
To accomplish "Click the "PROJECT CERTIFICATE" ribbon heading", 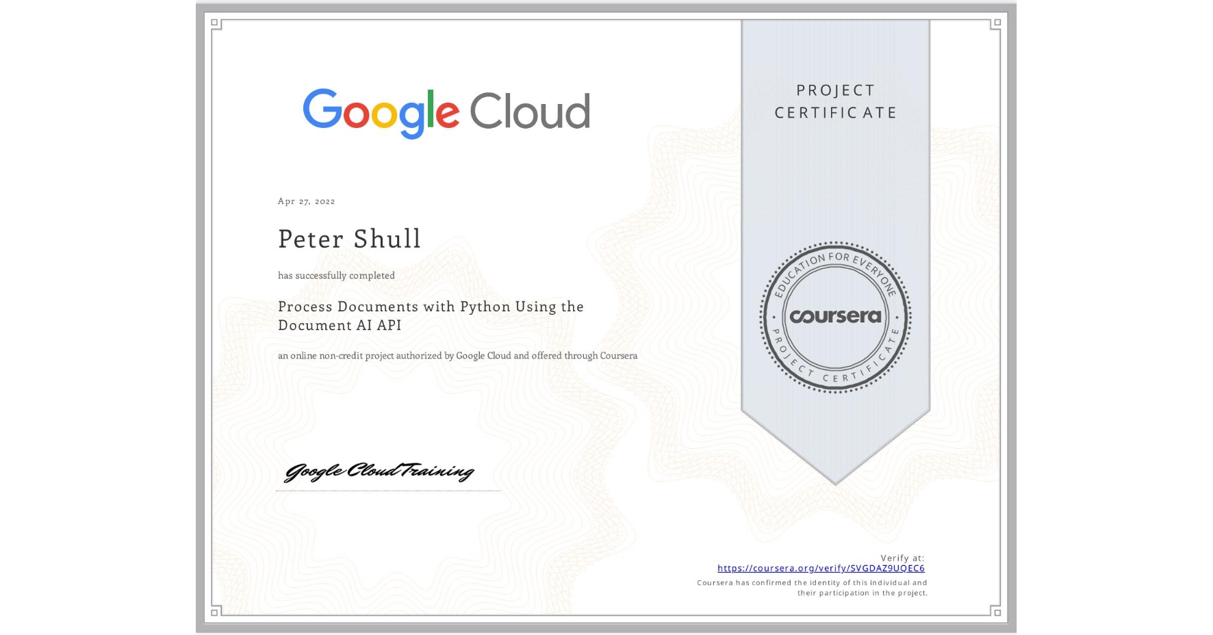I will pyautogui.click(x=835, y=101).
